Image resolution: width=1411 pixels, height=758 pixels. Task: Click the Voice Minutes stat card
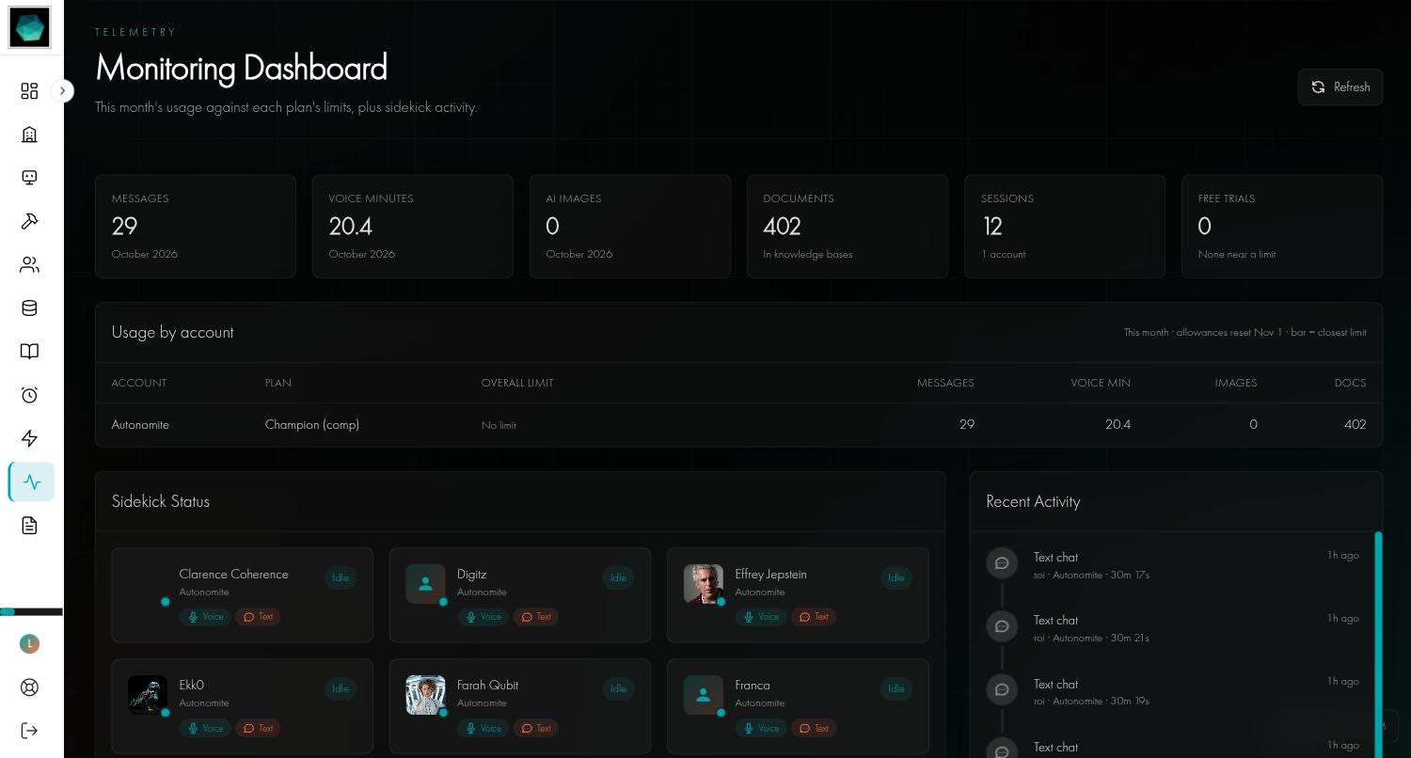413,226
